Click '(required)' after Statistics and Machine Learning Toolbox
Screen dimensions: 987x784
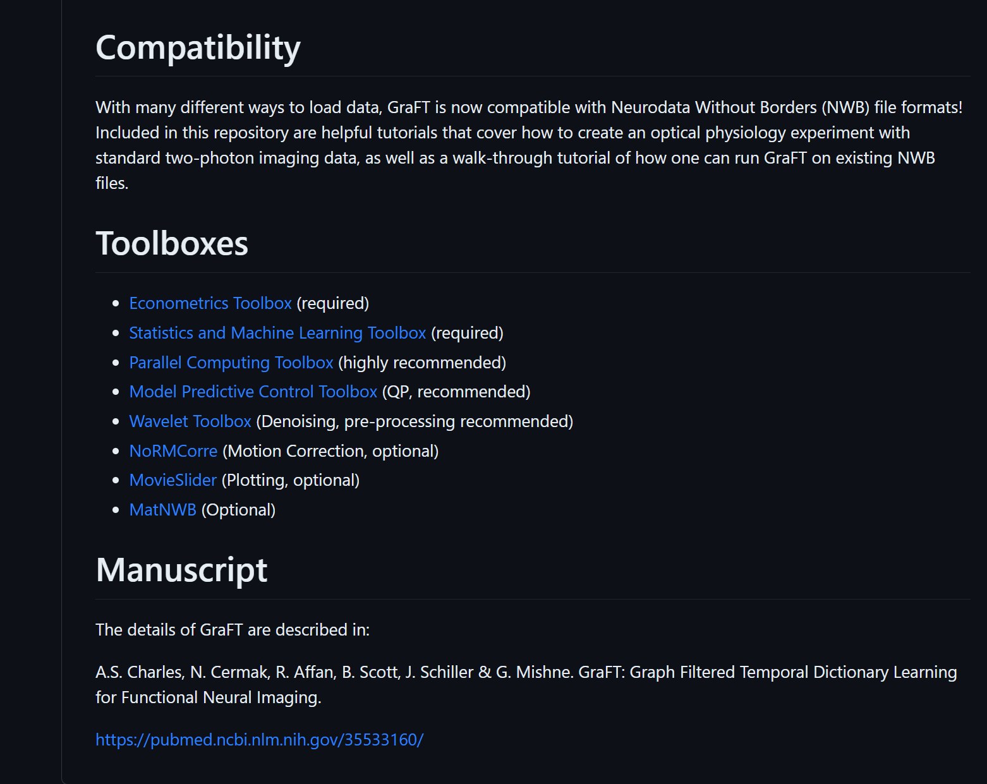tap(468, 333)
